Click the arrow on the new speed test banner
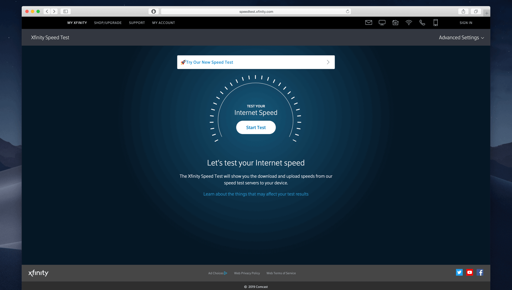Image resolution: width=512 pixels, height=290 pixels. pyautogui.click(x=327, y=62)
